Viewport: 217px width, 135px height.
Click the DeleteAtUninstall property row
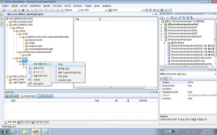click(188, 92)
